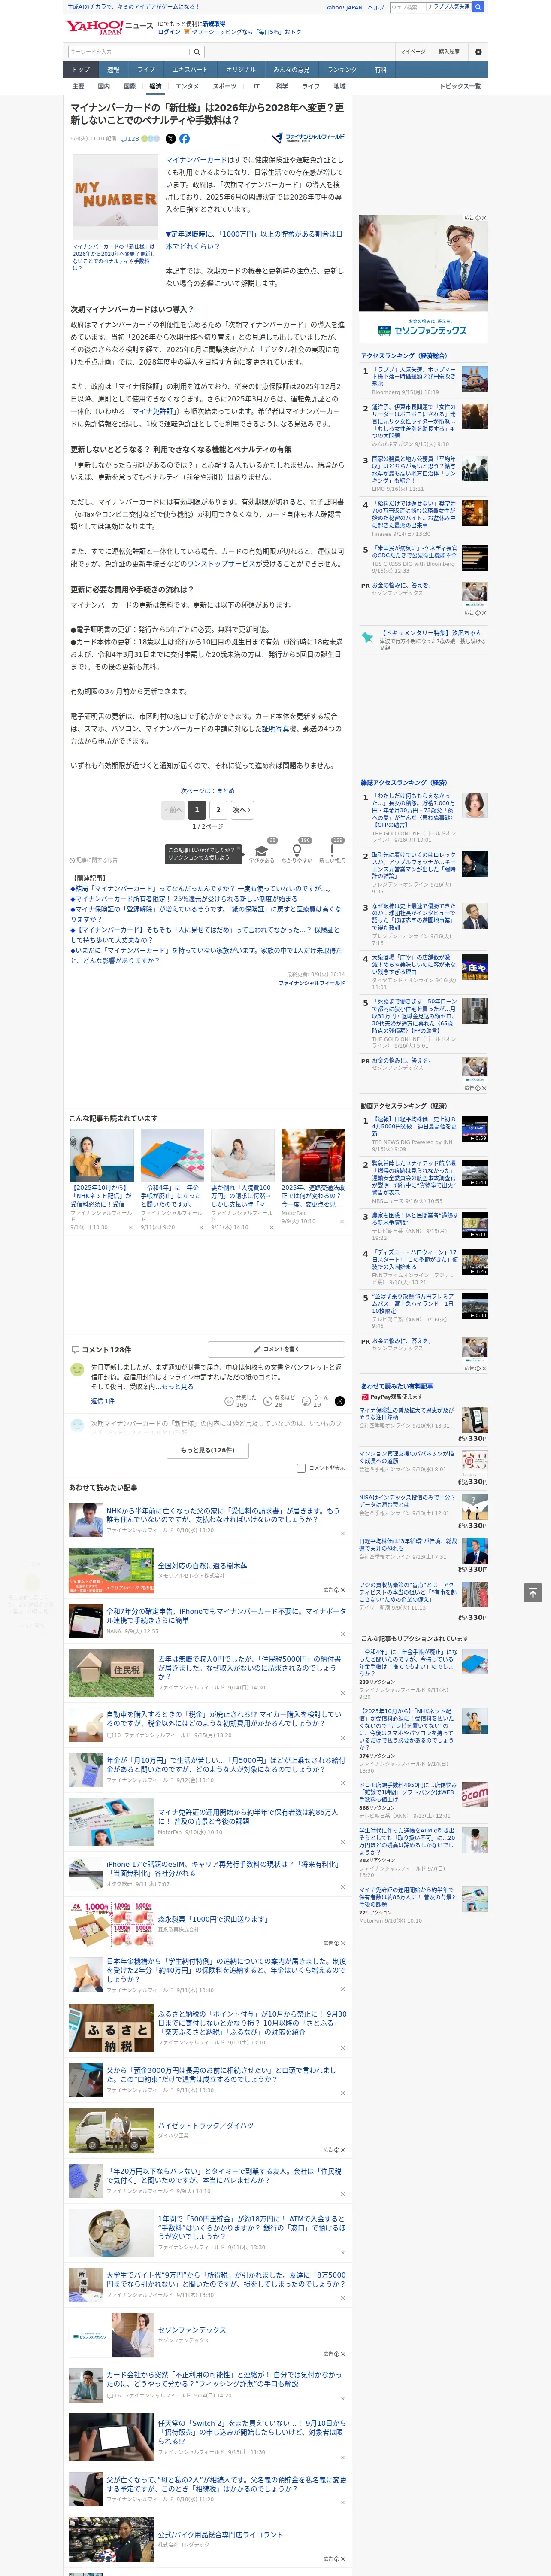The image size is (551, 2576).
Task: Toggle コメント非表示 checkbox
Action: click(x=301, y=1468)
